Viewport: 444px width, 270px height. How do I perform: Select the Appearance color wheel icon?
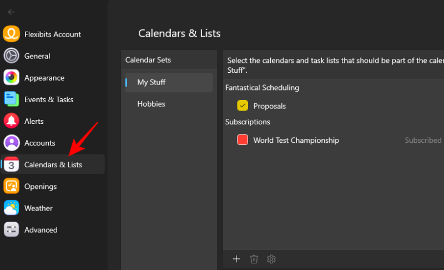12,78
